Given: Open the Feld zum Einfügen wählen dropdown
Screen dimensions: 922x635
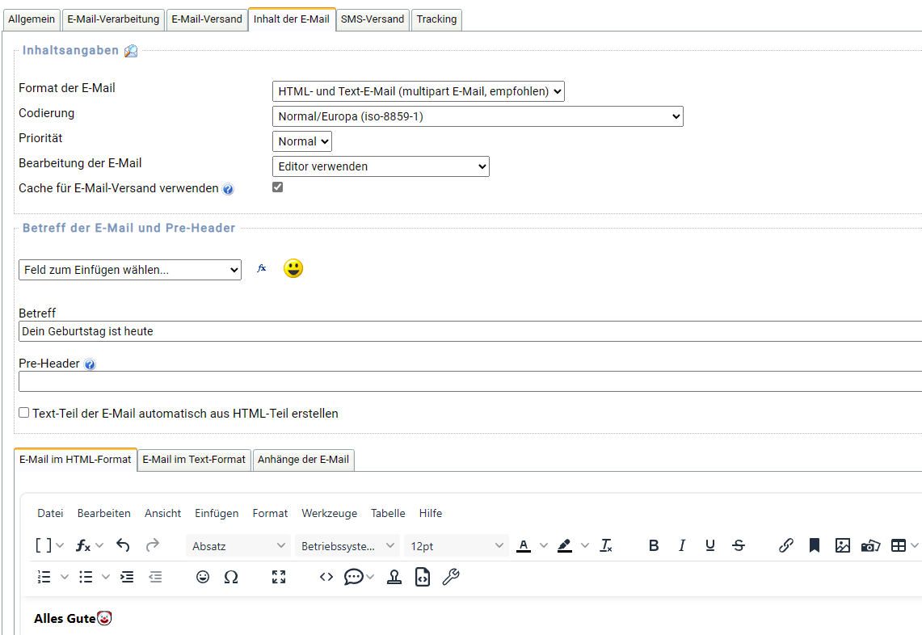Looking at the screenshot, I should pos(129,270).
